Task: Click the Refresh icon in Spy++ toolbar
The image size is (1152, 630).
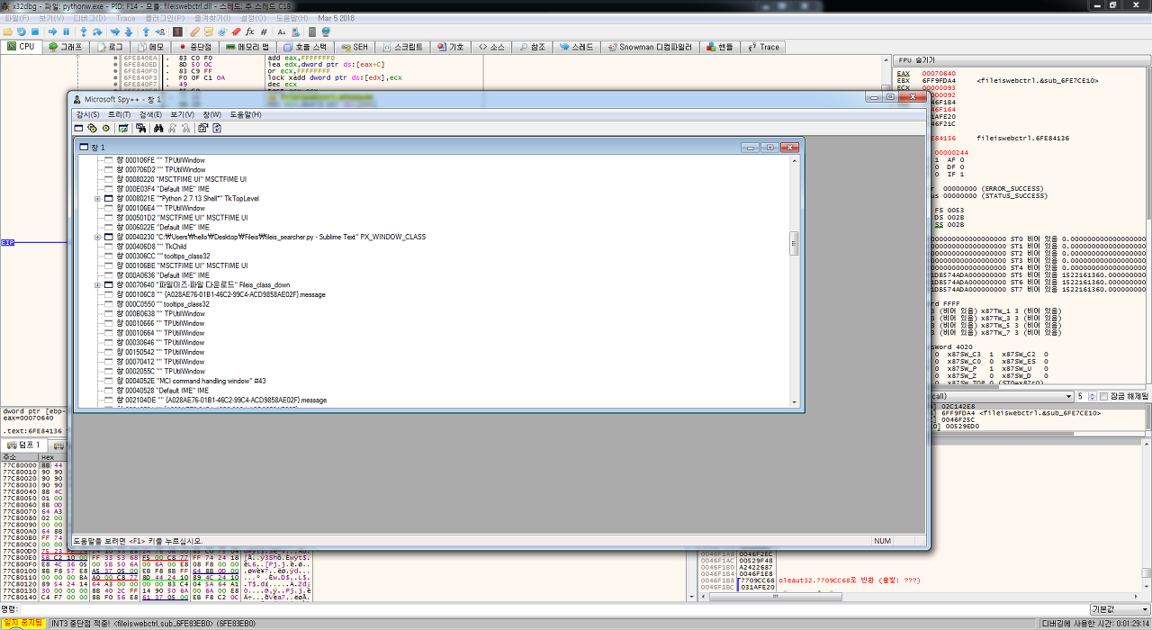Action: coord(217,128)
